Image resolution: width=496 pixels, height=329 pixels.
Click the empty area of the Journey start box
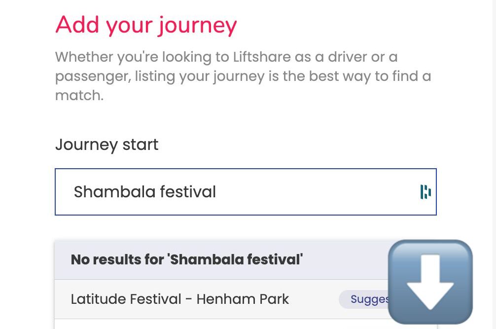pyautogui.click(x=316, y=192)
